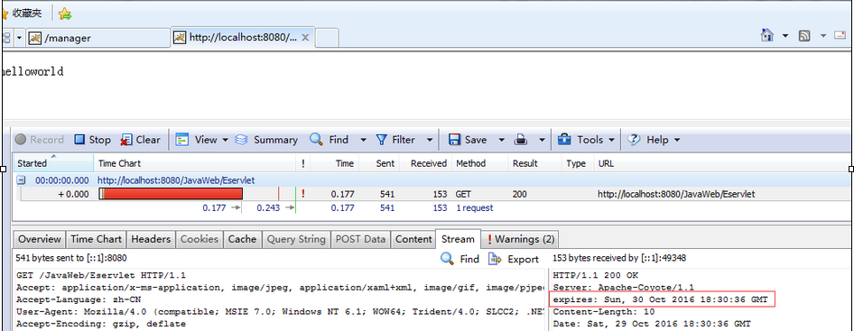854x331 pixels.
Task: Expand the Home button dropdown arrow
Action: [785, 36]
